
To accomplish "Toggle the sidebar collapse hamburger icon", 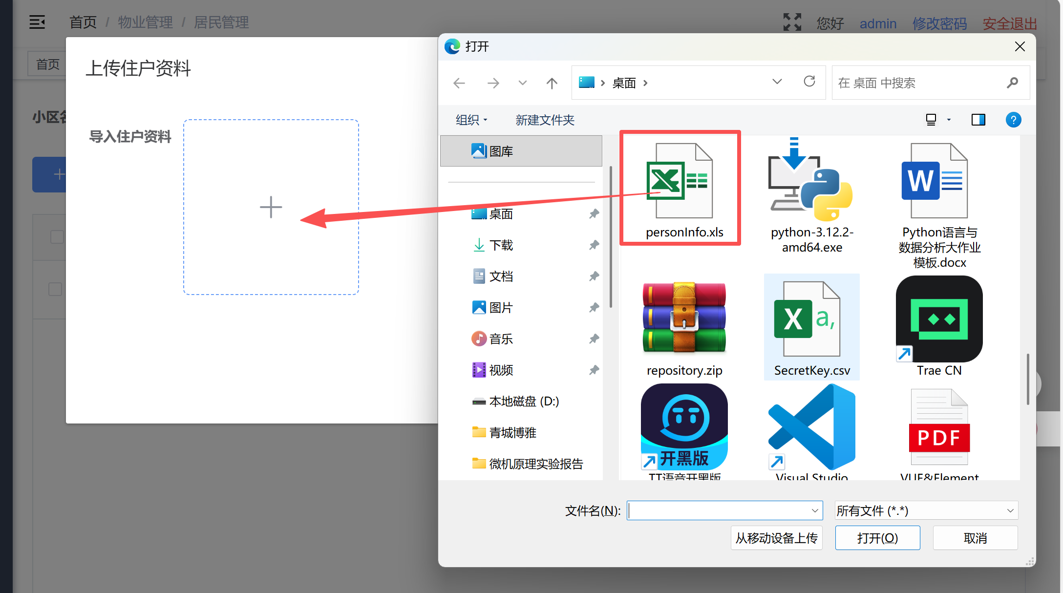I will coord(37,22).
